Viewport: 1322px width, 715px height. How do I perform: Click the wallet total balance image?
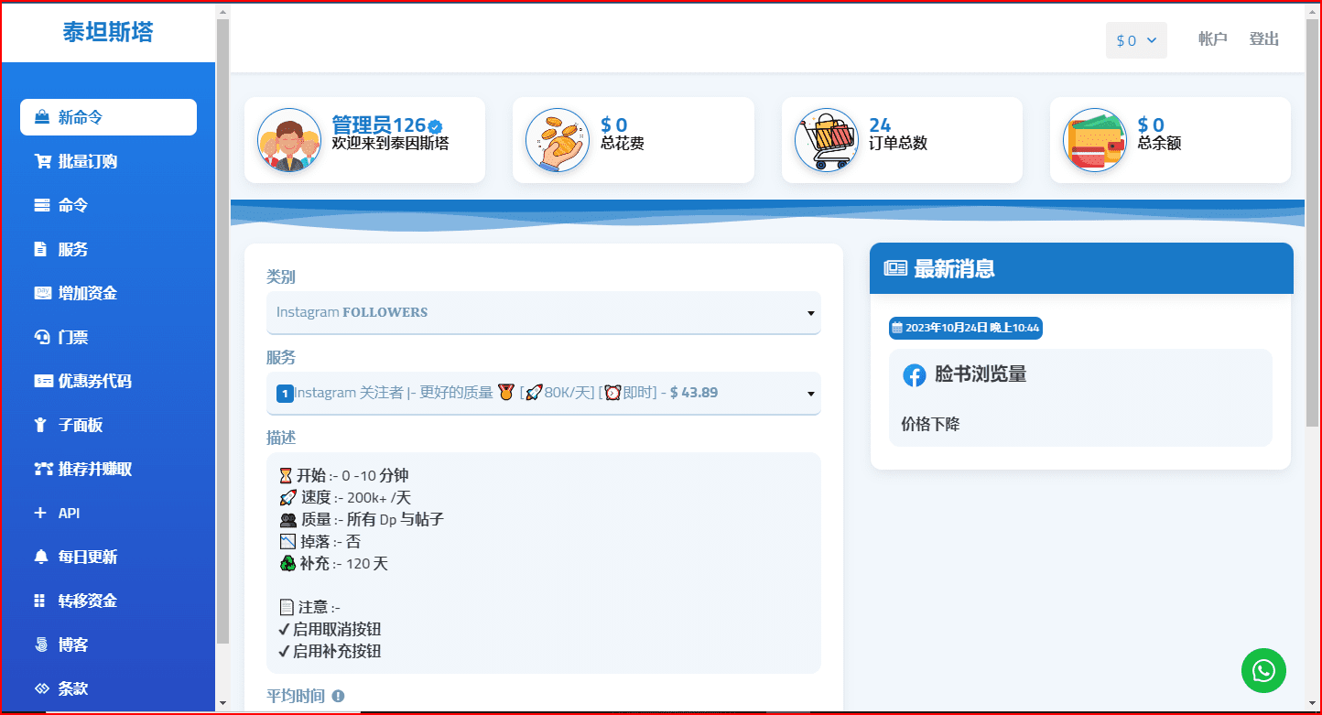click(1095, 140)
